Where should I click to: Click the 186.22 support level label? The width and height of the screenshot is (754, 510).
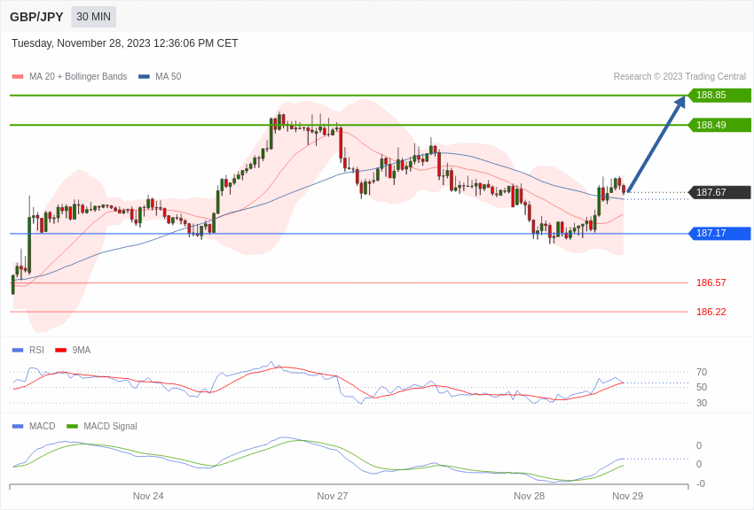point(711,312)
